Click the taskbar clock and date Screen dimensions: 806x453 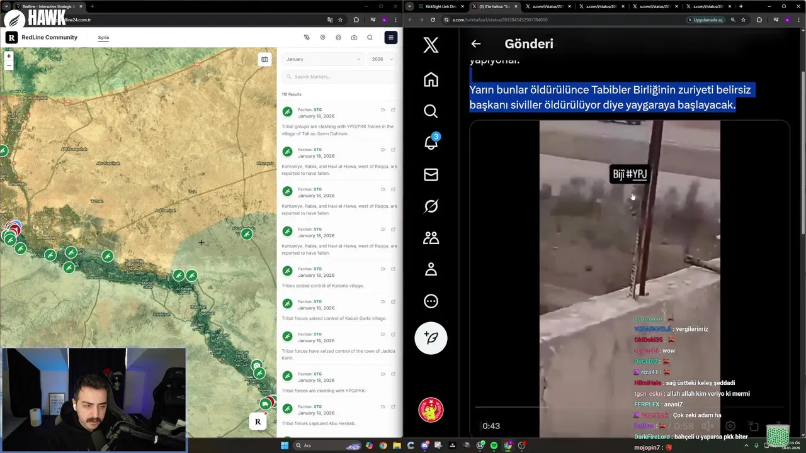791,445
